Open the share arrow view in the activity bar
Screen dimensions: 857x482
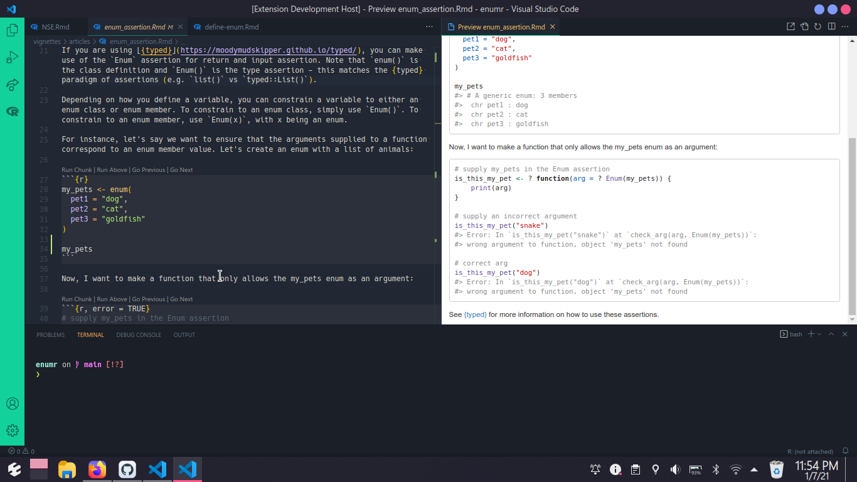tap(12, 85)
